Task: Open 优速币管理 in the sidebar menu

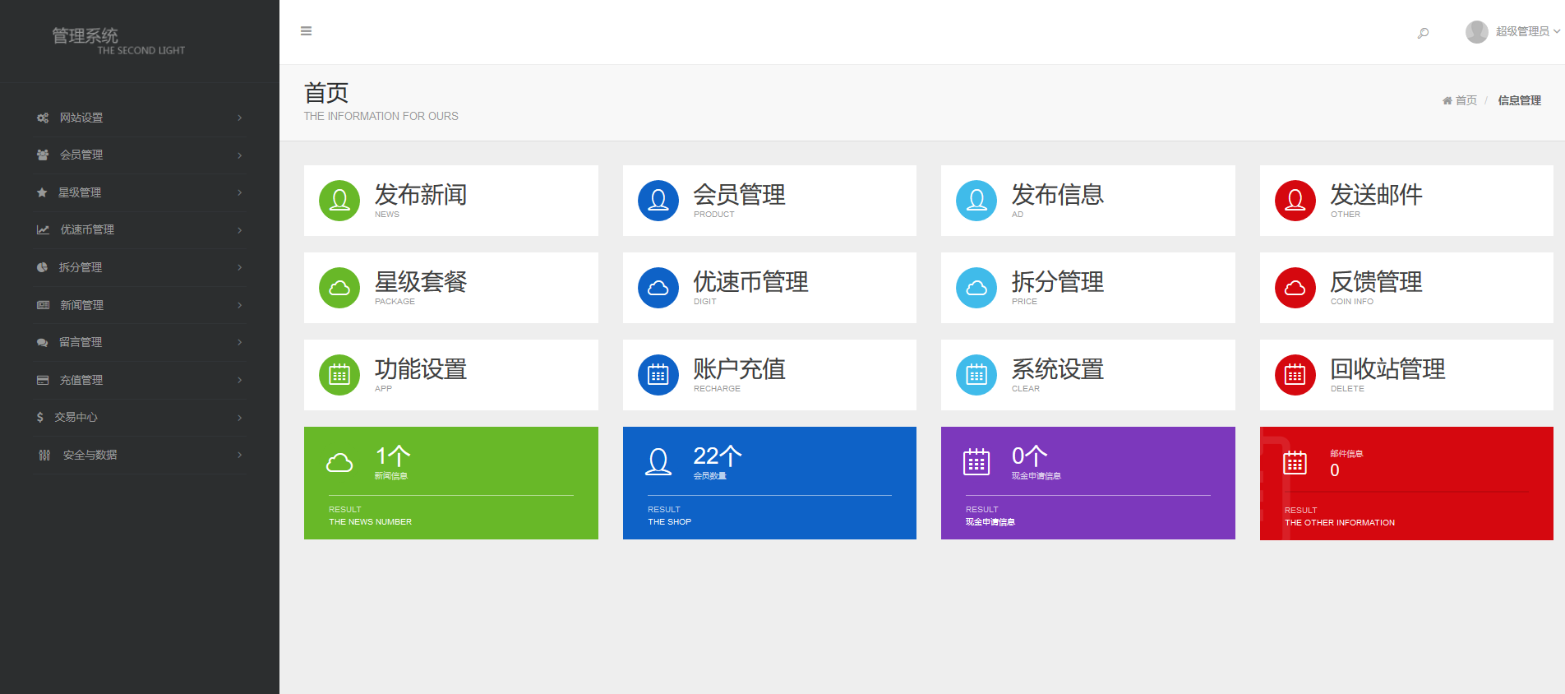Action: [x=87, y=230]
